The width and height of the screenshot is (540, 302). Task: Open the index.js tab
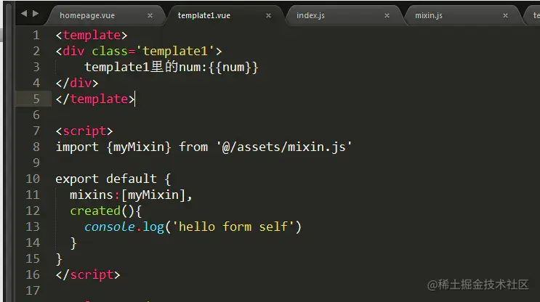click(x=310, y=15)
